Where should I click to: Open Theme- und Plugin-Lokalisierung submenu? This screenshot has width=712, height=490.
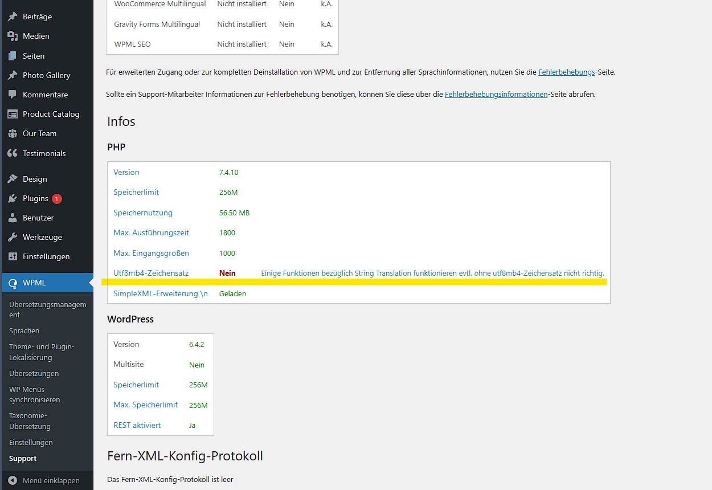pyautogui.click(x=42, y=352)
